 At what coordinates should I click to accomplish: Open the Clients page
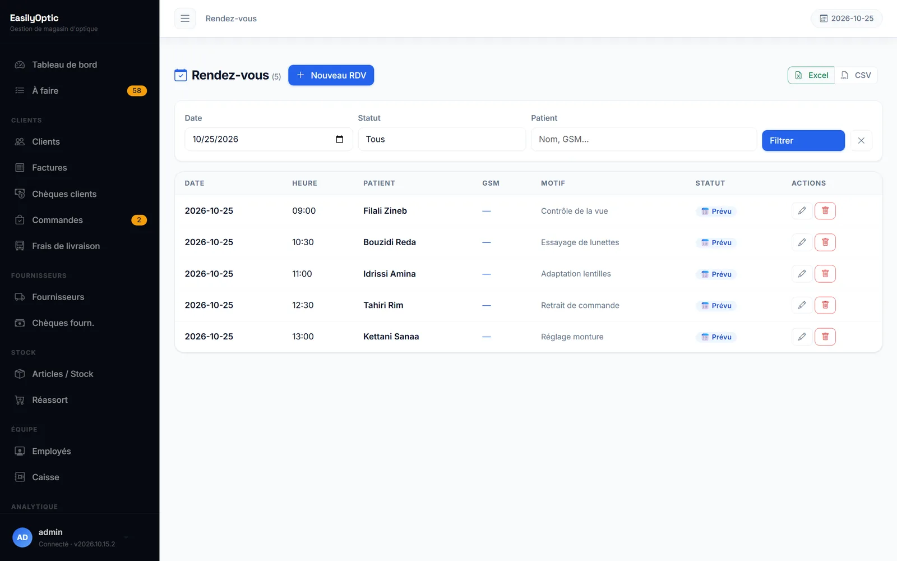tap(80, 142)
